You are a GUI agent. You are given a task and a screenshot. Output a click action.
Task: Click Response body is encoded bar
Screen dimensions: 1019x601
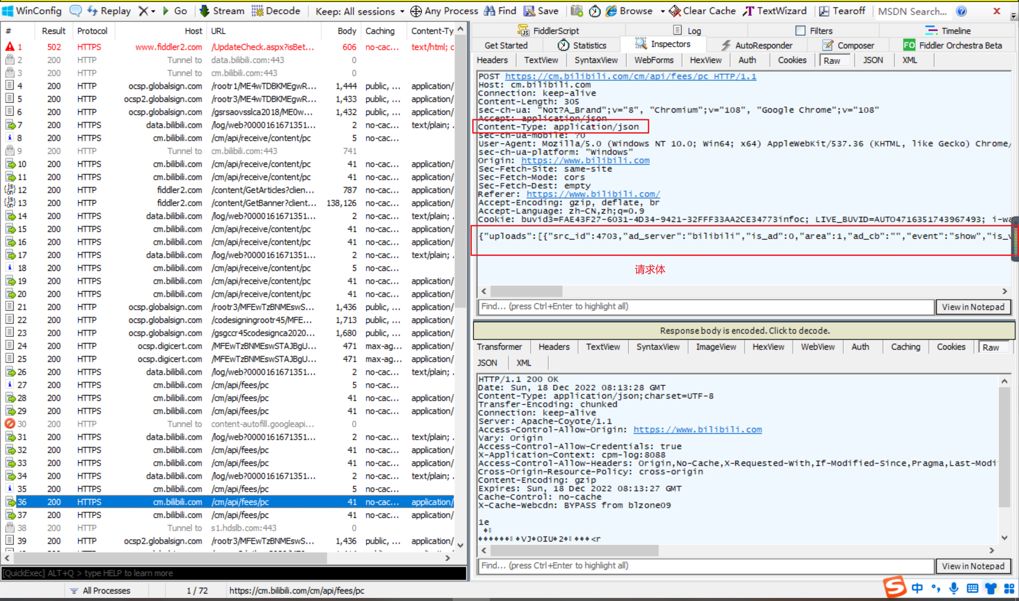(744, 331)
